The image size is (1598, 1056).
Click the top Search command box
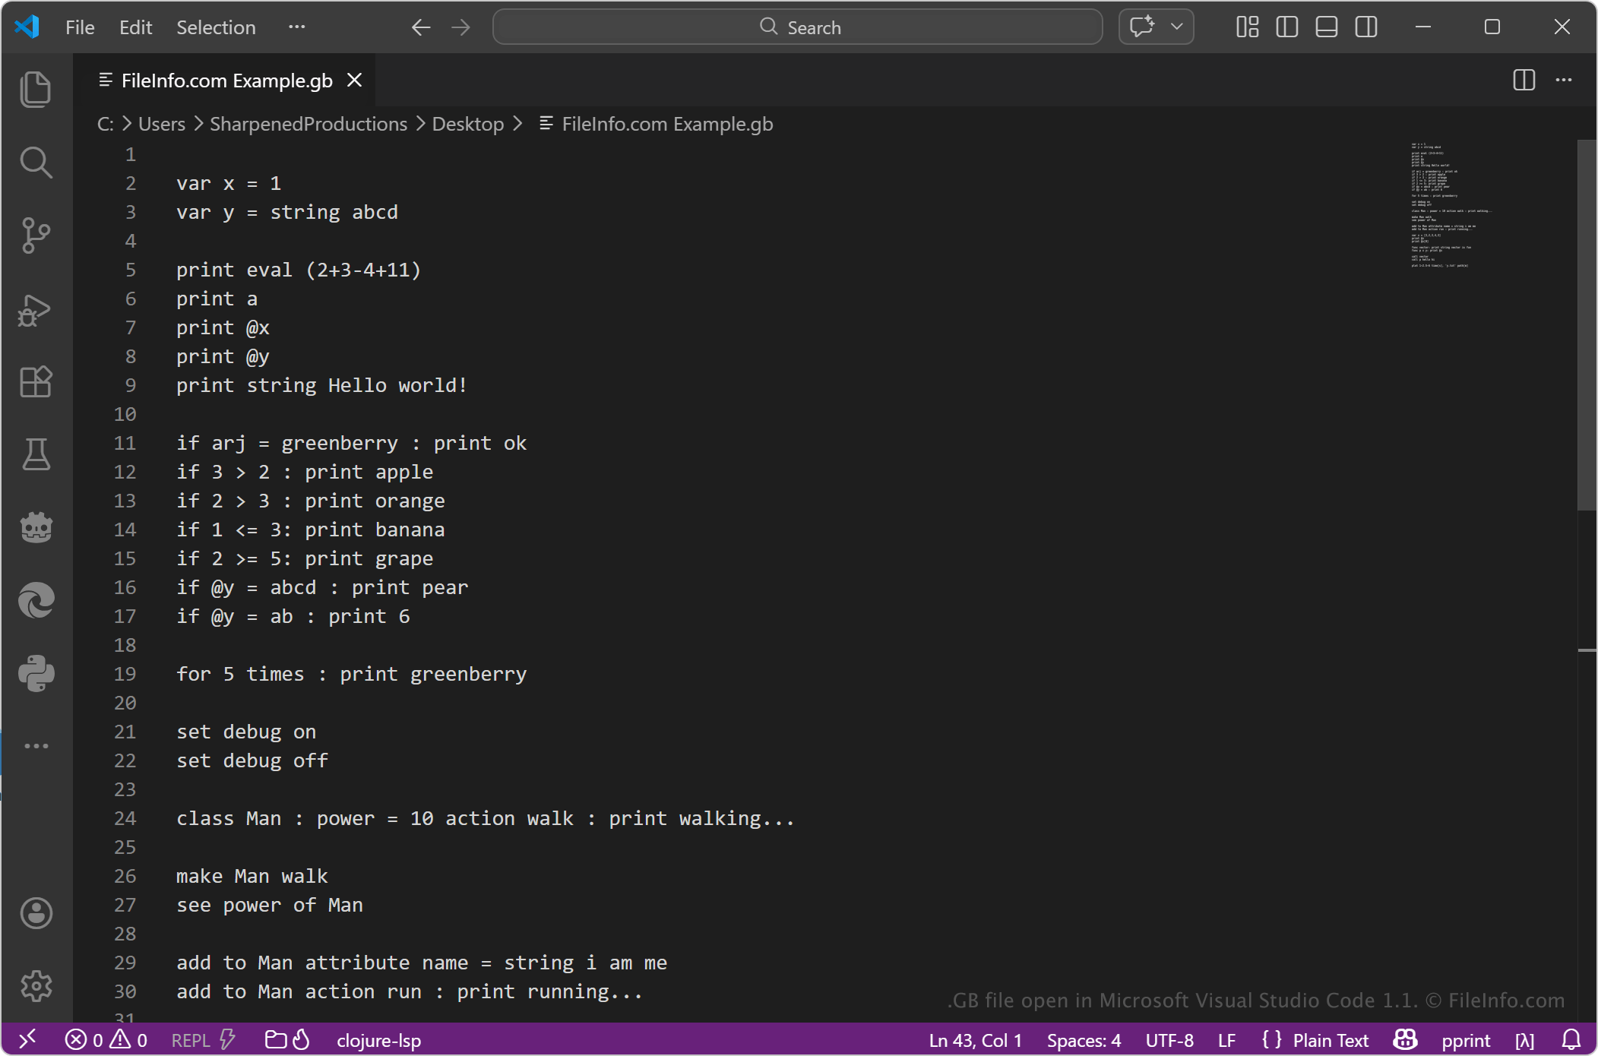click(x=798, y=27)
